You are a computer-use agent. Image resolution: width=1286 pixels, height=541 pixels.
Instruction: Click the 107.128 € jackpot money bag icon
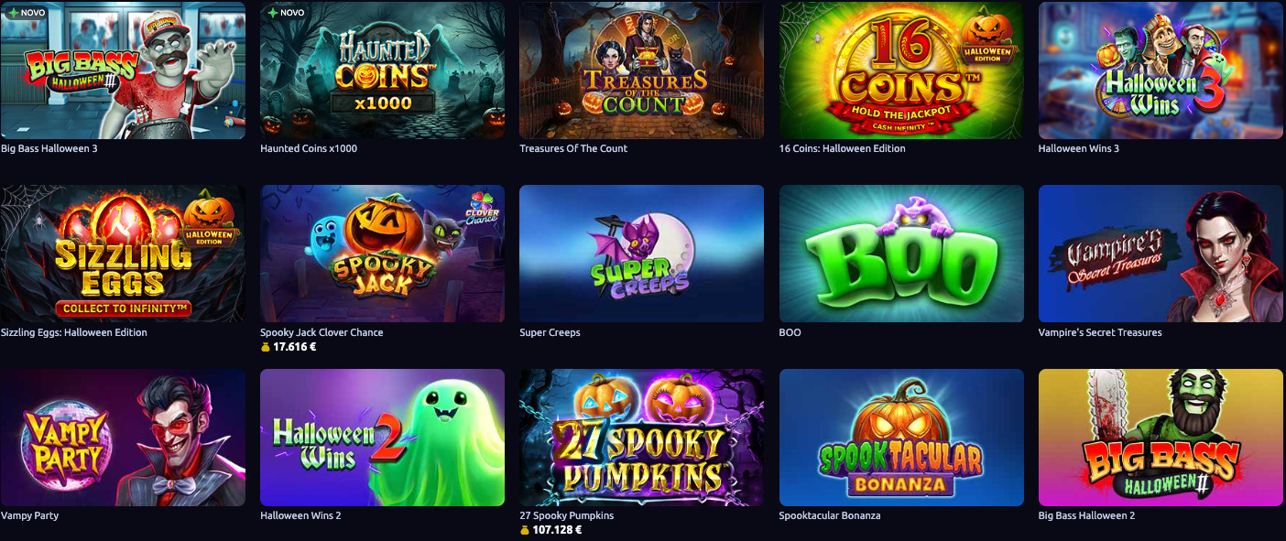(x=525, y=530)
